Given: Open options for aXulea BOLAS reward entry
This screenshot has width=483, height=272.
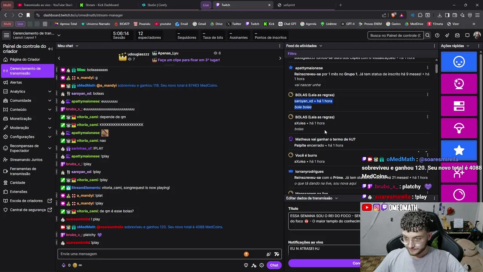Looking at the screenshot, I should pyautogui.click(x=428, y=117).
